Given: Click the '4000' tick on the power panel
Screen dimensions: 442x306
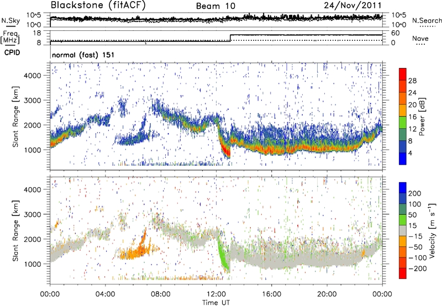Looking at the screenshot, I should pos(32,76).
